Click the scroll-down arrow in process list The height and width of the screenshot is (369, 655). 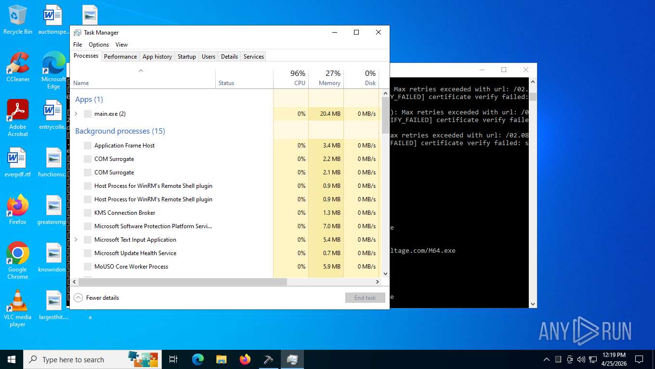pos(385,274)
